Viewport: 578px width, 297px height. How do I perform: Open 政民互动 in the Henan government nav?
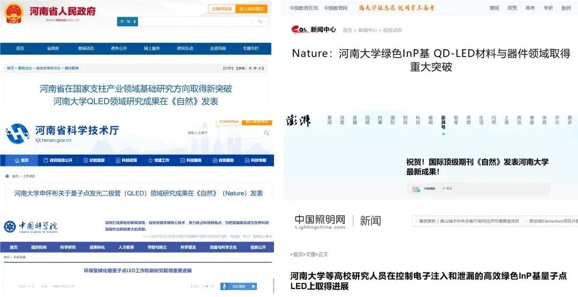(x=185, y=48)
